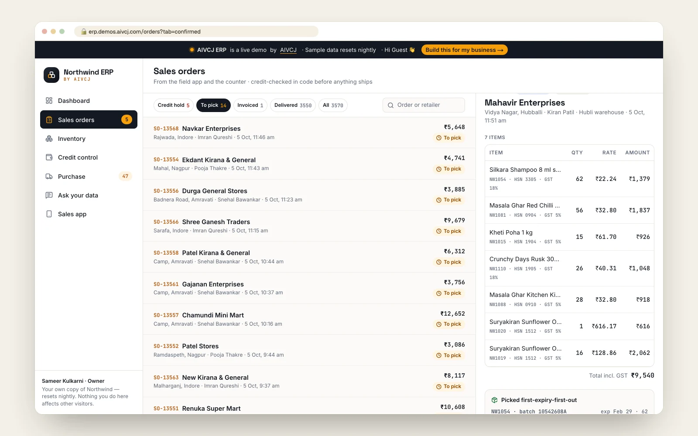Click the lock icon in address bar

[84, 31]
